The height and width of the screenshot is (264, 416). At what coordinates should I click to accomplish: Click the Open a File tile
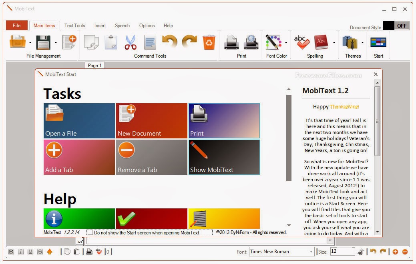tap(79, 121)
